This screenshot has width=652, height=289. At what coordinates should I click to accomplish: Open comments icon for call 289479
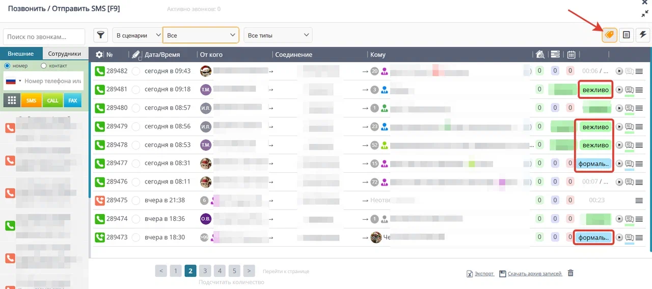(x=629, y=126)
